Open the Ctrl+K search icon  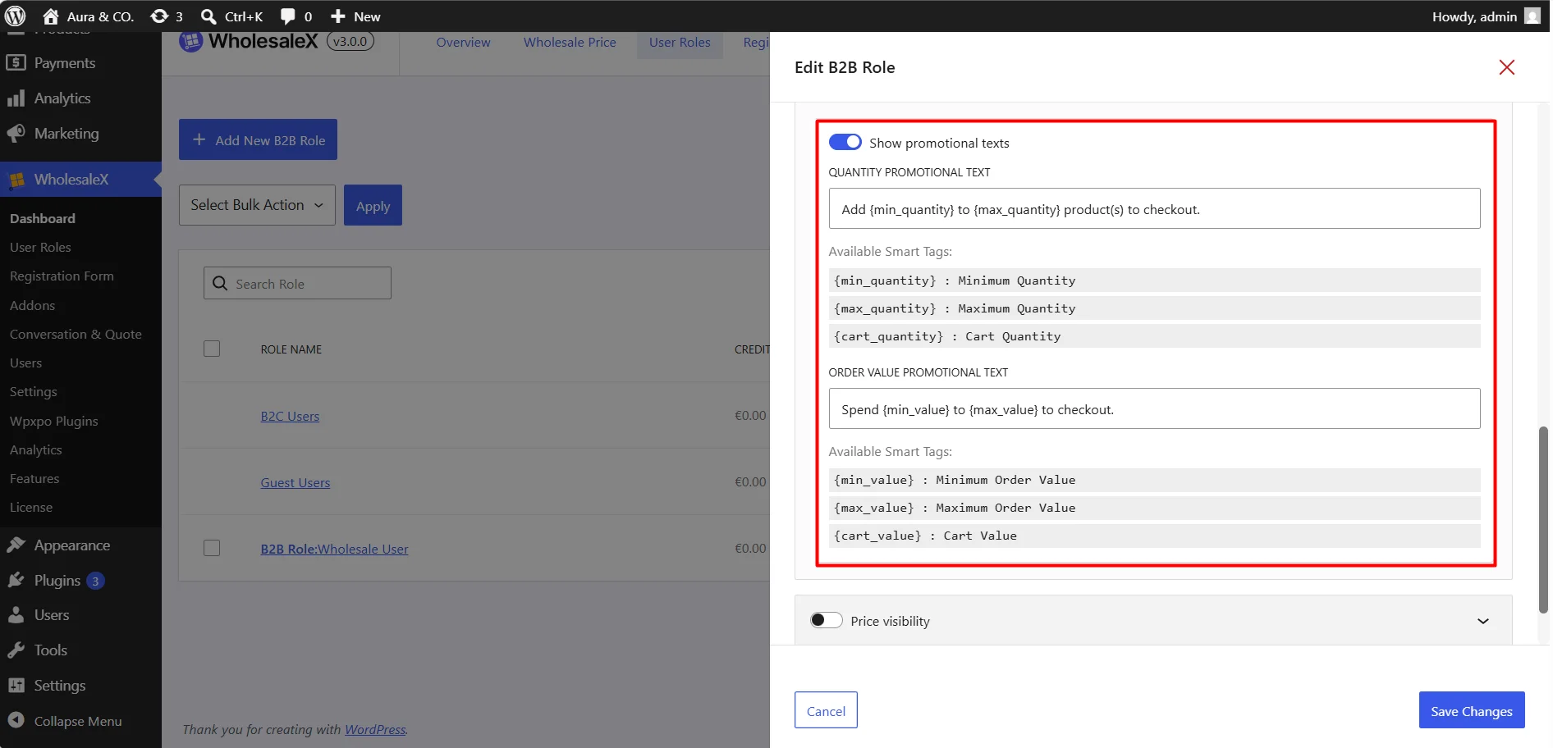click(x=208, y=16)
